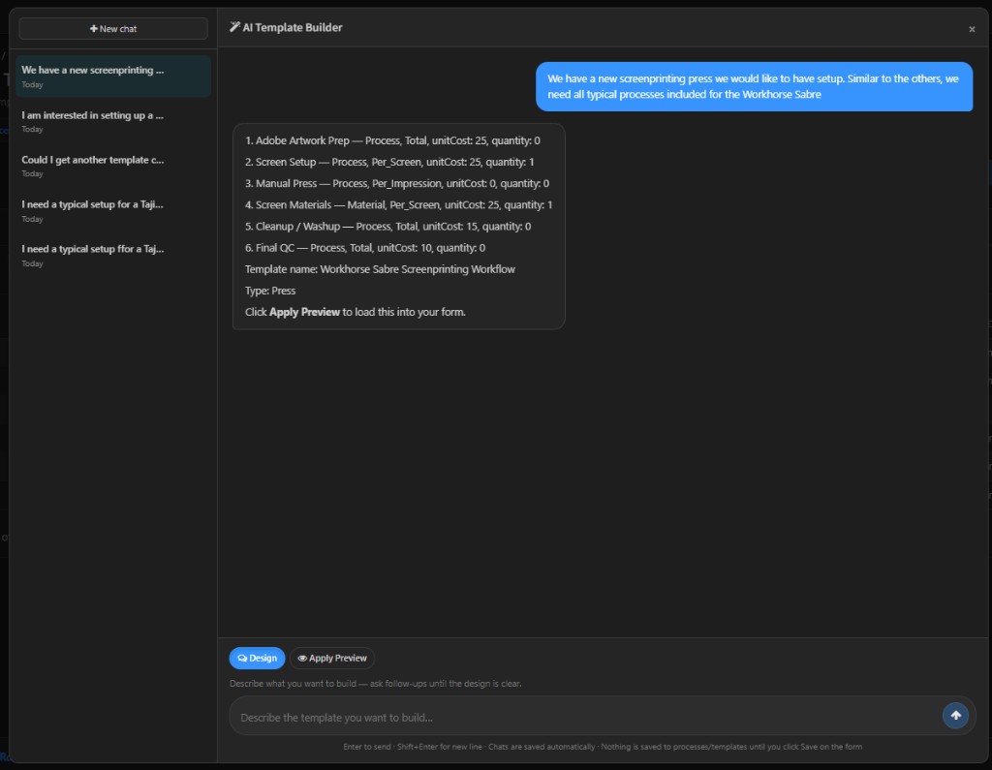Click the 'Describe what you want to build' hint
Screen dimensions: 992x770
coord(375,684)
